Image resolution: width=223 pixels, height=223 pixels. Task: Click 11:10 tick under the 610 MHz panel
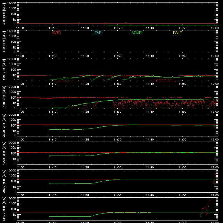pos(52,84)
